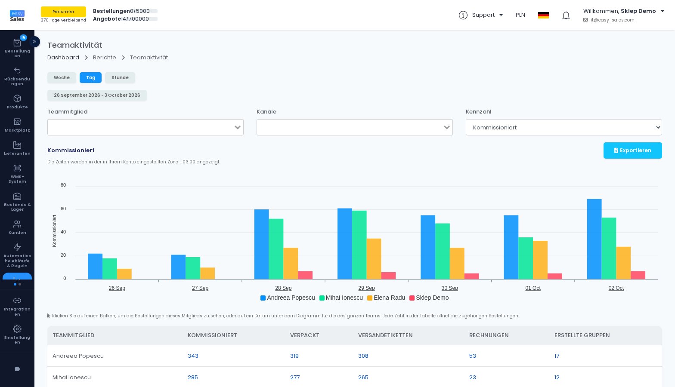Open Mihai Ionescu's 12 erstellte Gruppen
This screenshot has height=387, width=675.
point(557,378)
